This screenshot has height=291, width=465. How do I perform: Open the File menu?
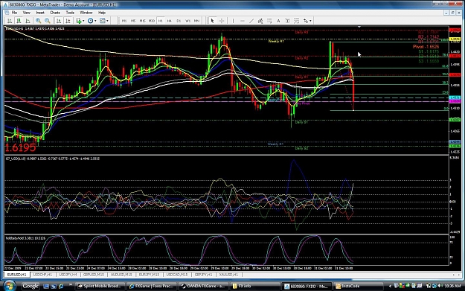(14, 13)
